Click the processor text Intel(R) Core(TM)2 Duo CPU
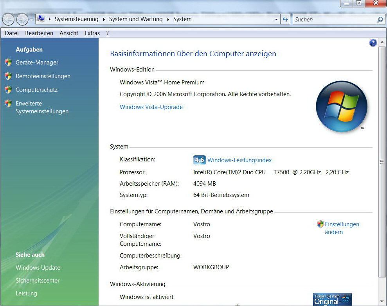The image size is (387, 306). 229,172
